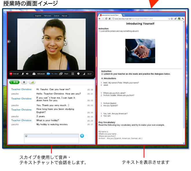Bookmark page with star icon
The width and height of the screenshot is (191, 171).
[x=172, y=19]
